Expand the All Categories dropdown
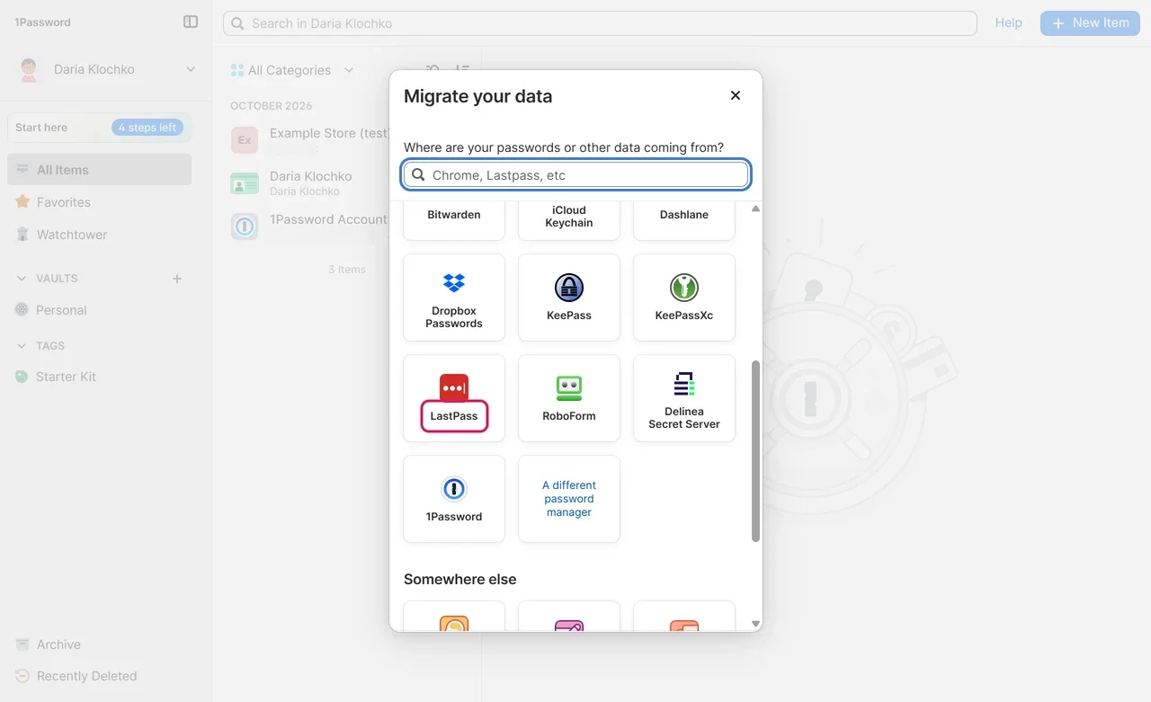1151x702 pixels. click(292, 70)
